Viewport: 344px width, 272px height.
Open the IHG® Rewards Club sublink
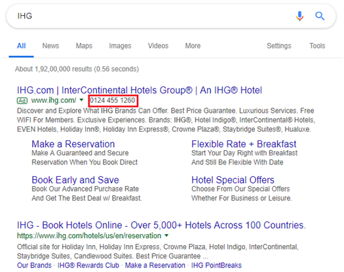(x=88, y=265)
